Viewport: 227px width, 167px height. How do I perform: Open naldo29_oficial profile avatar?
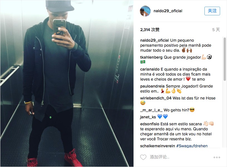tap(145, 11)
